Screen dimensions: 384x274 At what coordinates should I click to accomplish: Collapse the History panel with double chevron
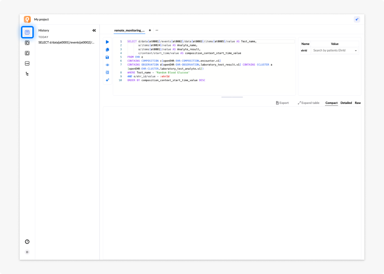(94, 30)
